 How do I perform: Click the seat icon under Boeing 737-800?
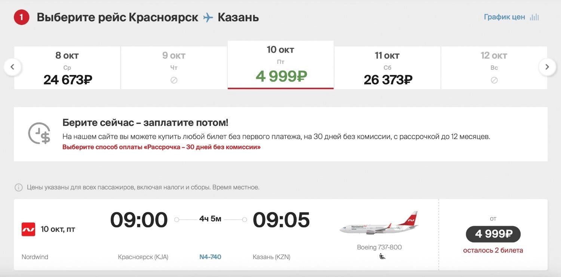[x=382, y=256]
